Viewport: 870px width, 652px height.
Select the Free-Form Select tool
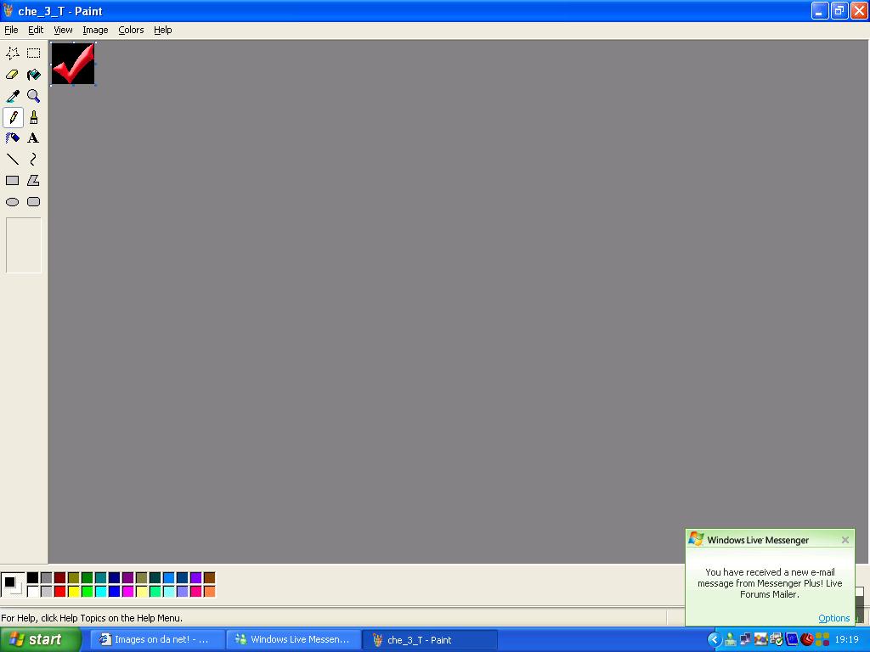13,53
